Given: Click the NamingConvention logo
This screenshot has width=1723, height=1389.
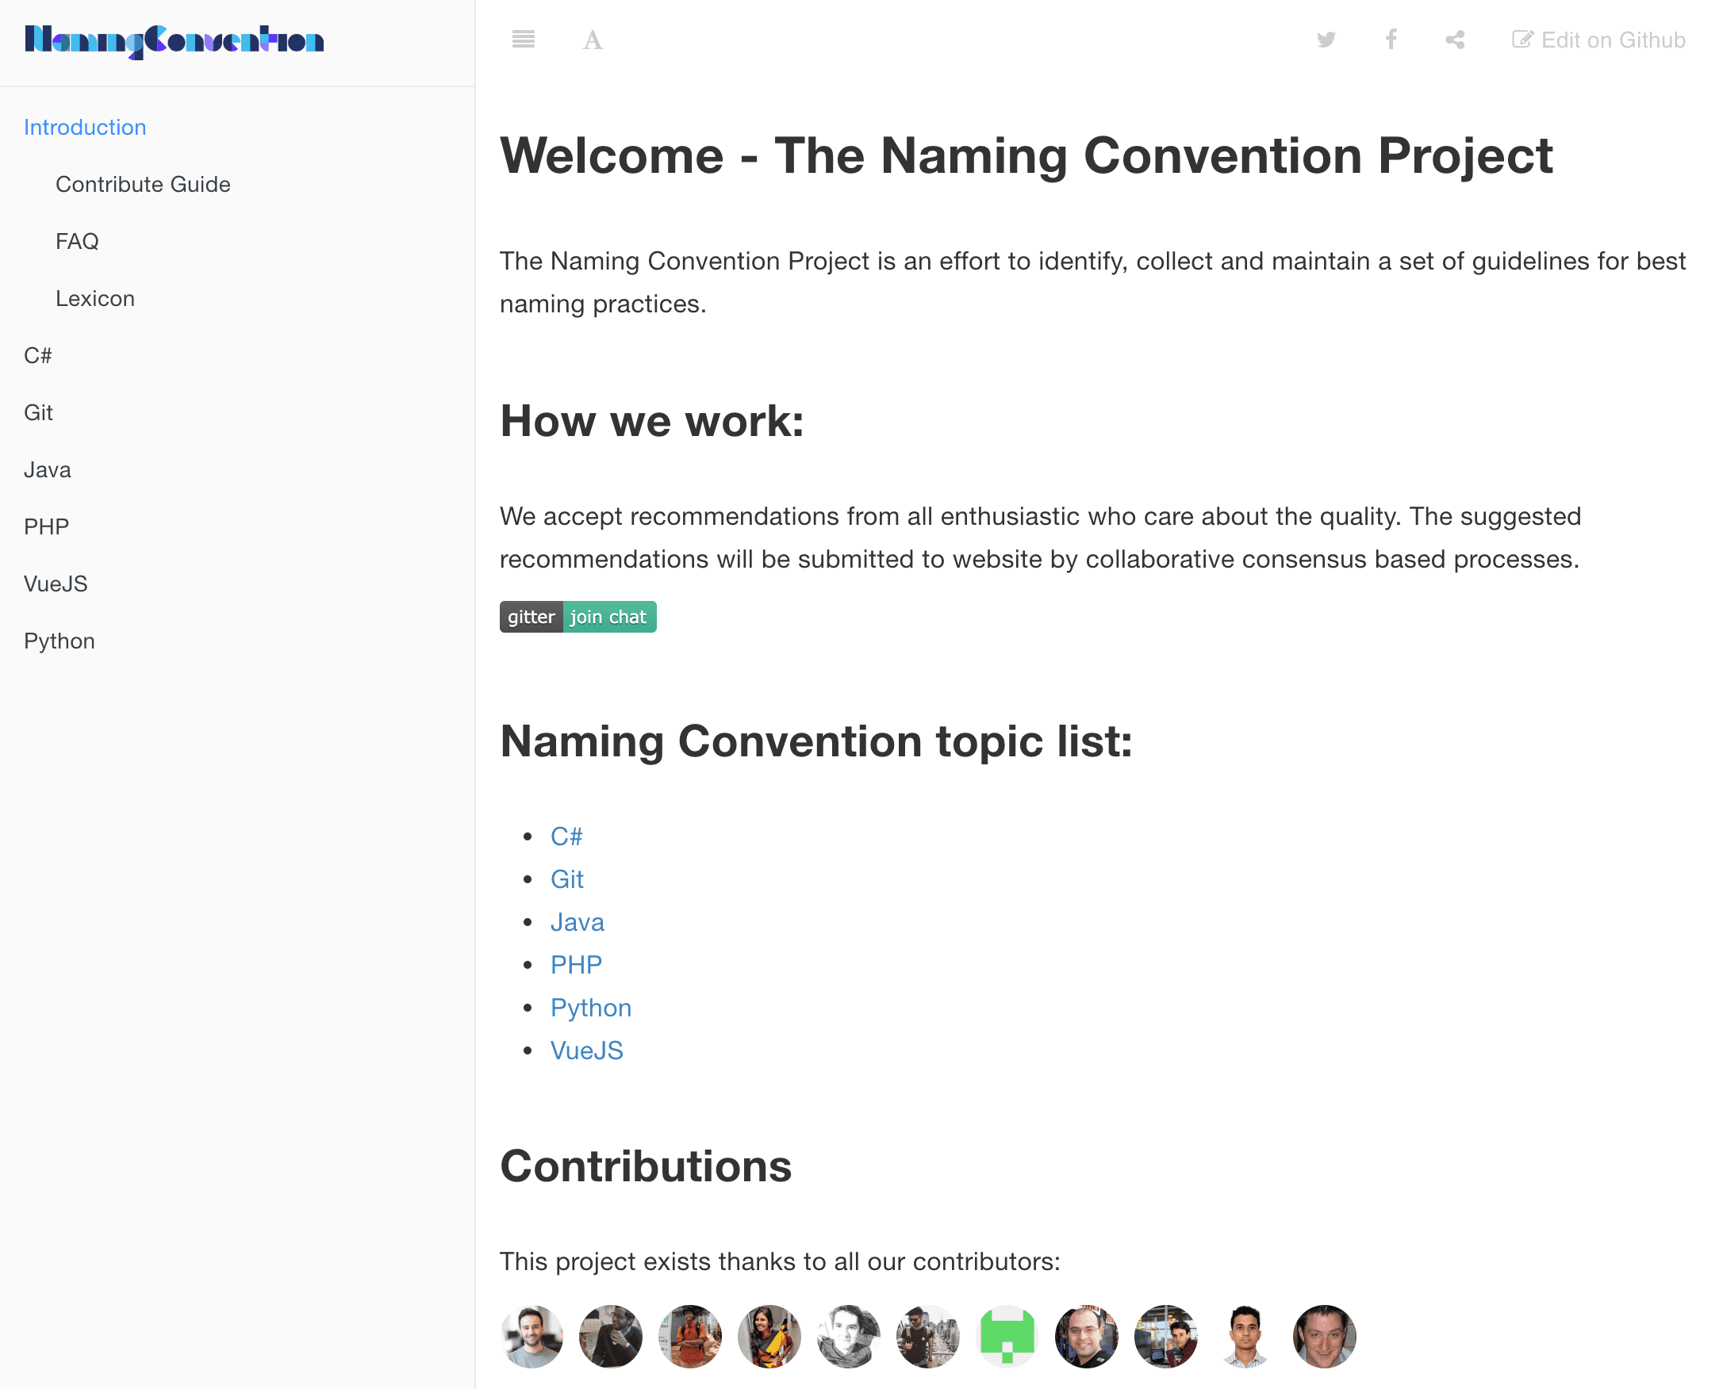Looking at the screenshot, I should 175,40.
